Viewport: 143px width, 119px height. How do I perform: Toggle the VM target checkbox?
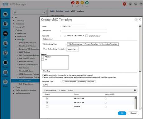[43, 59]
